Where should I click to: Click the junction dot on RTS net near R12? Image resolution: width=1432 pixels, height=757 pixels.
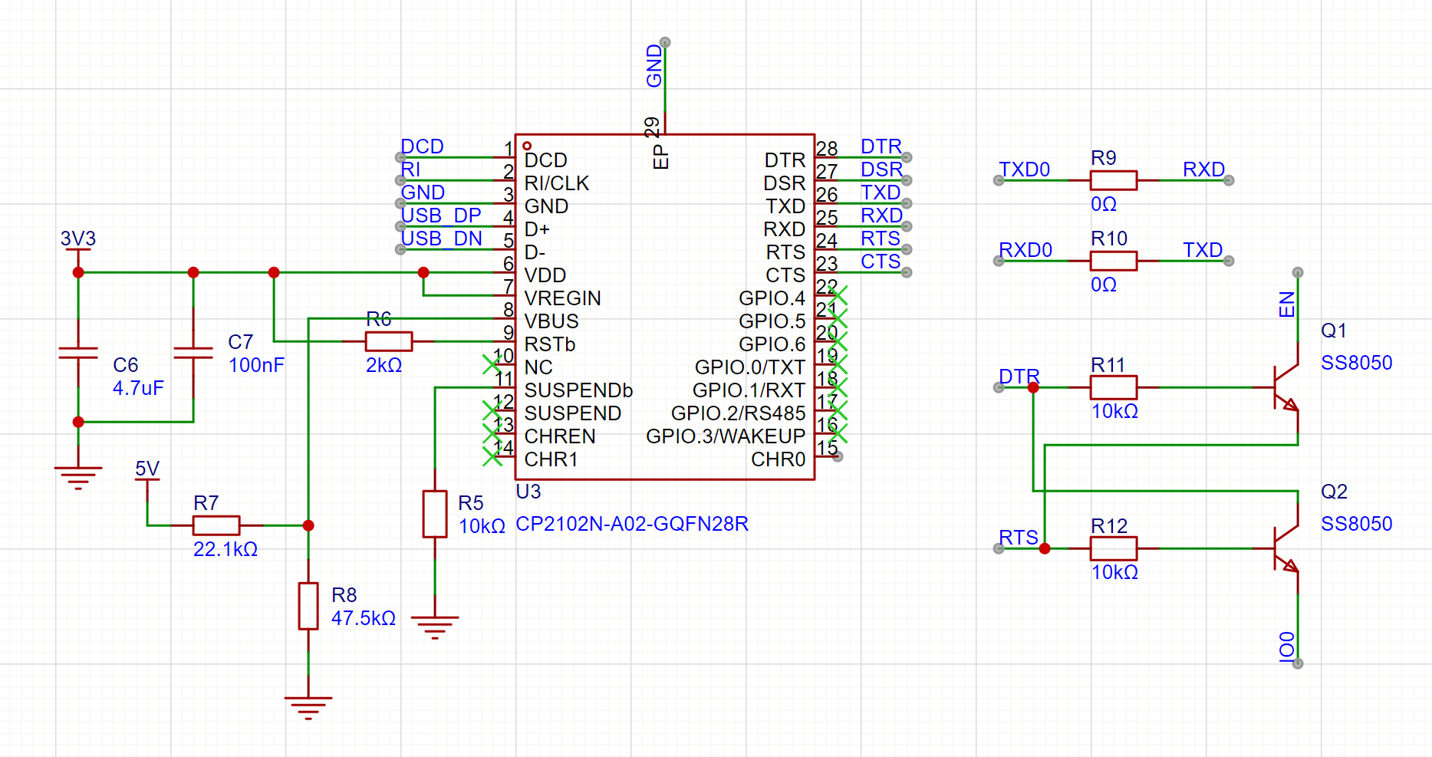1045,548
